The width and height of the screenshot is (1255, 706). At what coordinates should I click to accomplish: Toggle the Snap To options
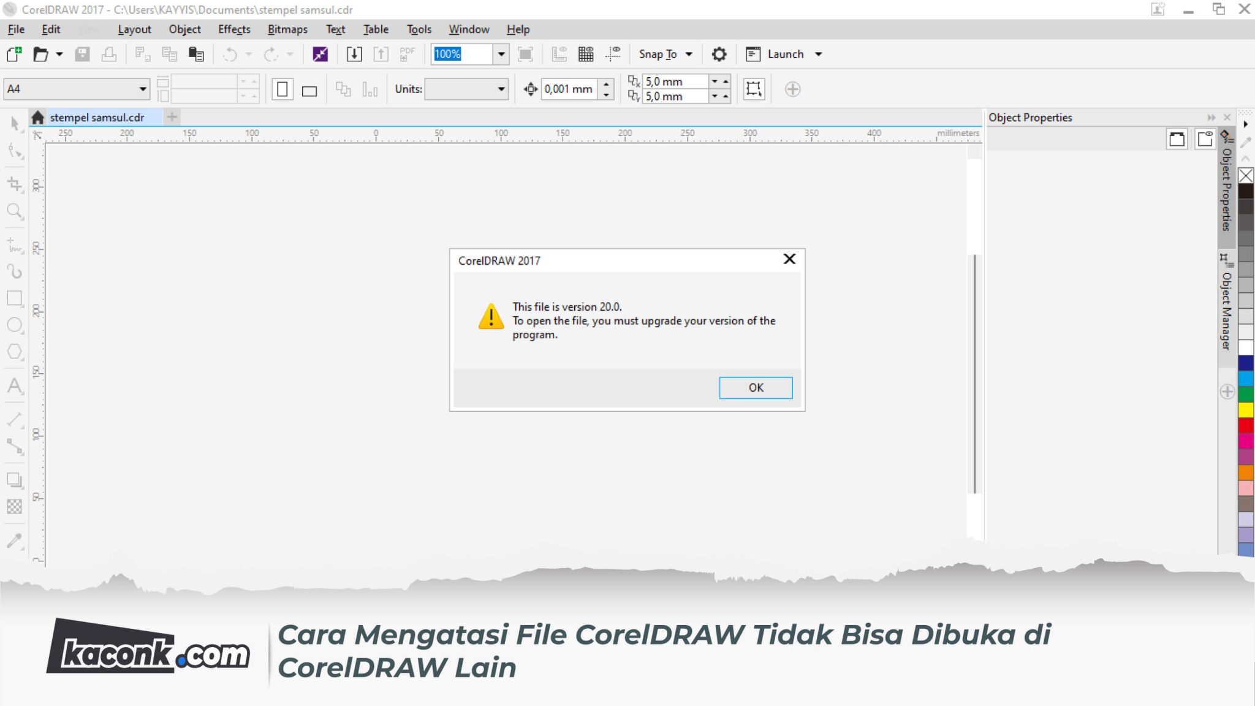[x=665, y=54]
